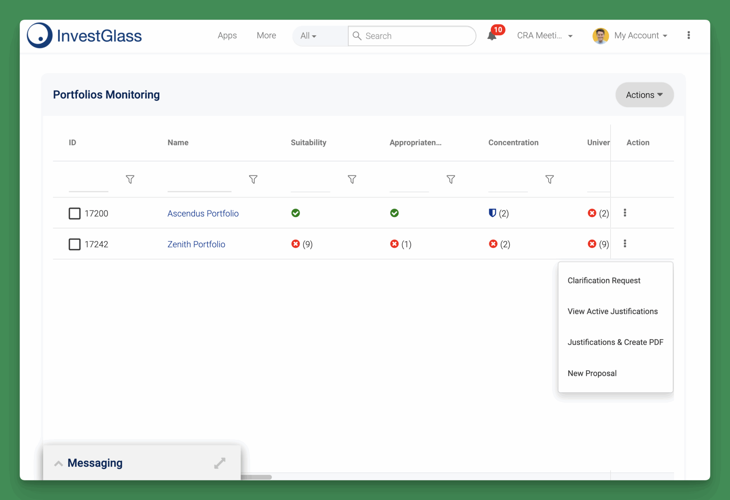This screenshot has width=730, height=500.
Task: Click the search magnifier icon
Action: [x=357, y=36]
